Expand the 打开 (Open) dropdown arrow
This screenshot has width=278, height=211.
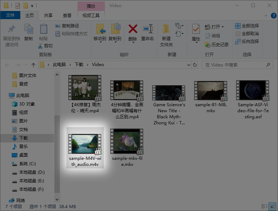pyautogui.click(x=223, y=27)
